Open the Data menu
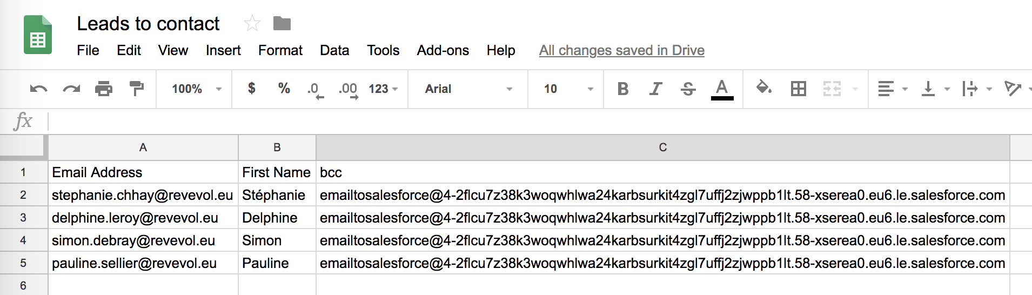 (334, 50)
